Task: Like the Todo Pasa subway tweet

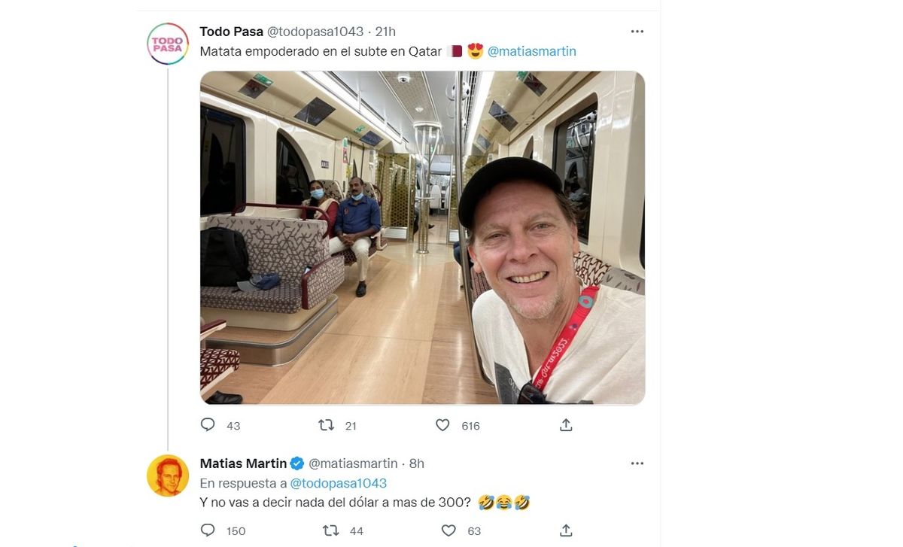Action: tap(443, 425)
